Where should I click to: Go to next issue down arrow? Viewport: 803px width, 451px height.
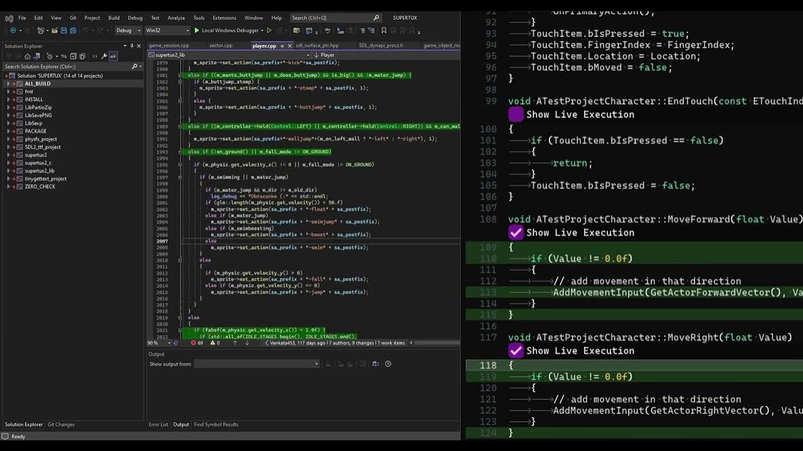[x=247, y=343]
